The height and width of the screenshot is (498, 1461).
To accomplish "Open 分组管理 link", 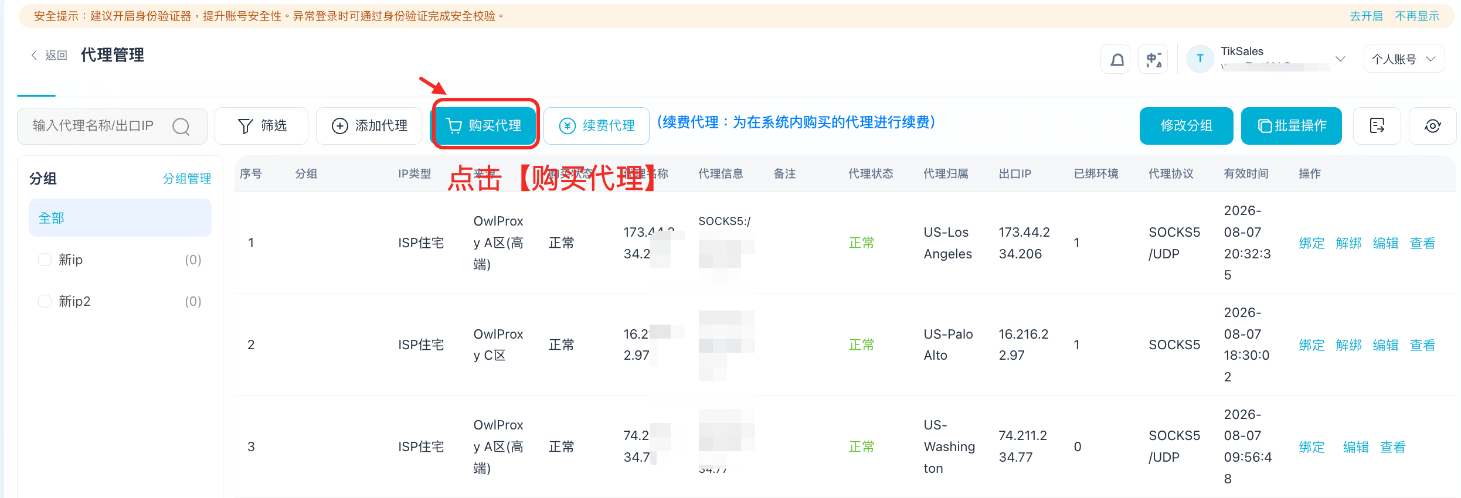I will coord(187,179).
